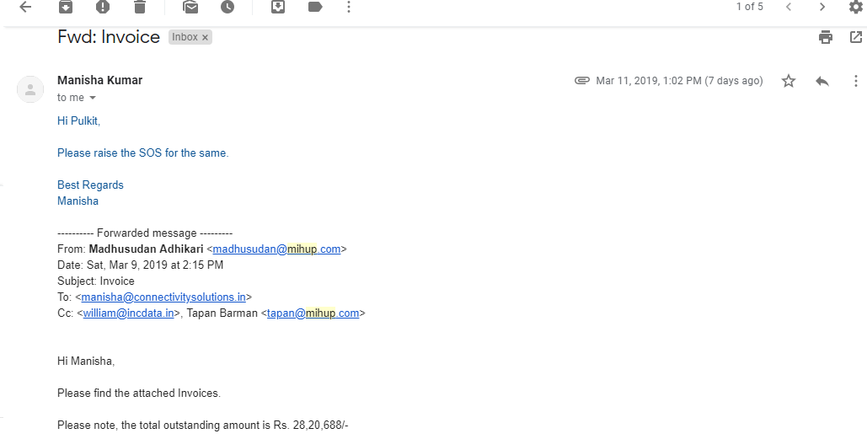Viewport: 867px width, 439px height.
Task: Go to the next conversation
Action: (x=822, y=7)
